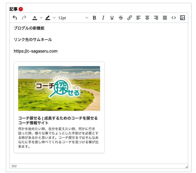
Task: Click the DIV element path in status bar
Action: coord(14,166)
